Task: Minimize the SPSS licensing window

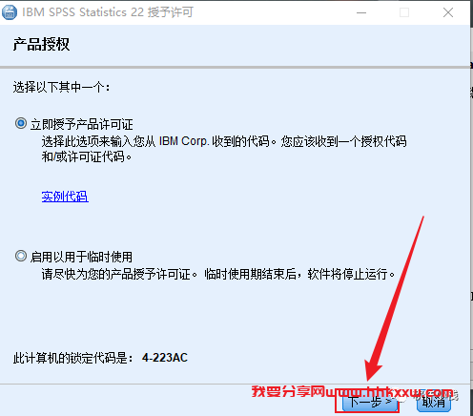Action: pyautogui.click(x=361, y=12)
